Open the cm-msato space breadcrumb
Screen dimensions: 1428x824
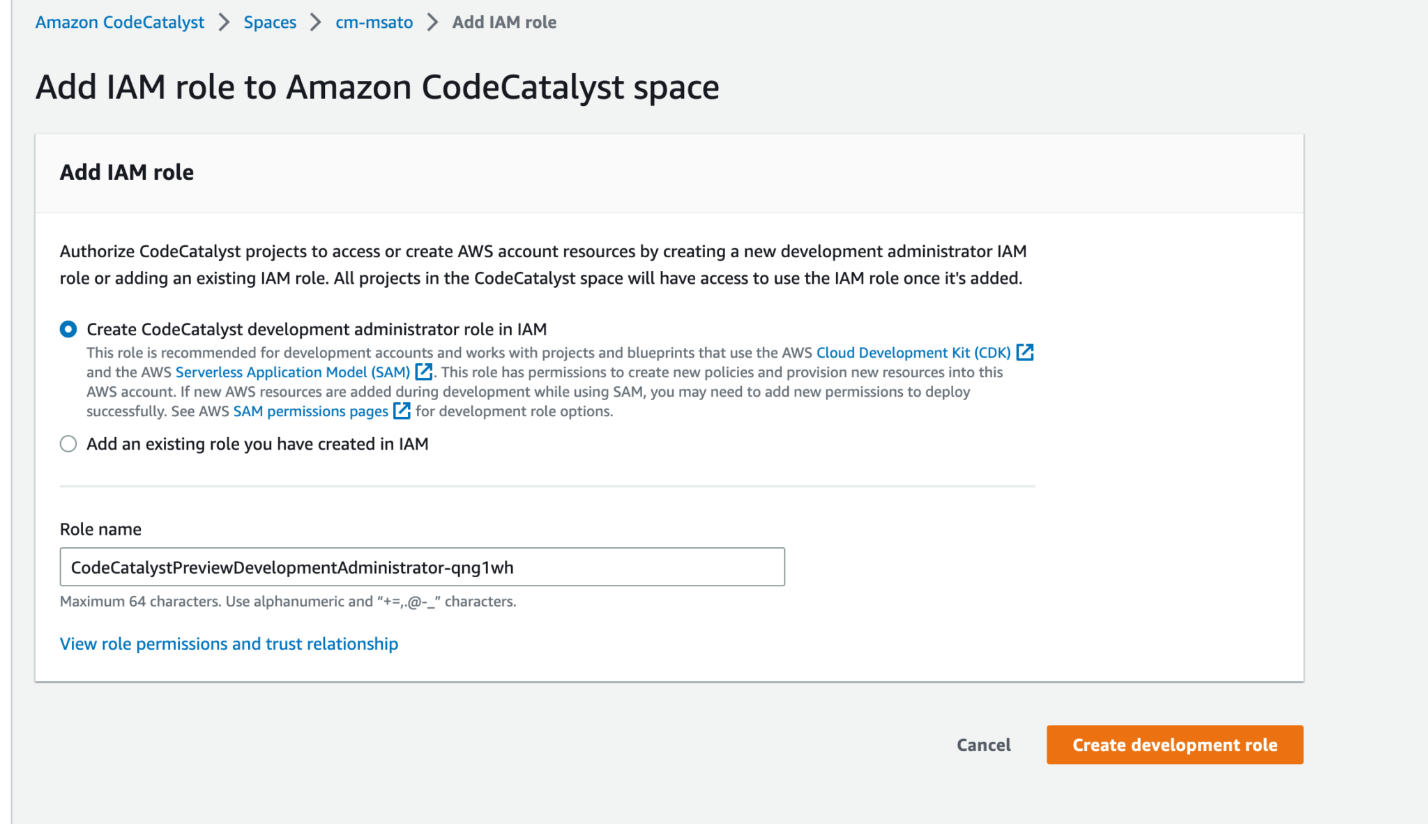pos(374,22)
